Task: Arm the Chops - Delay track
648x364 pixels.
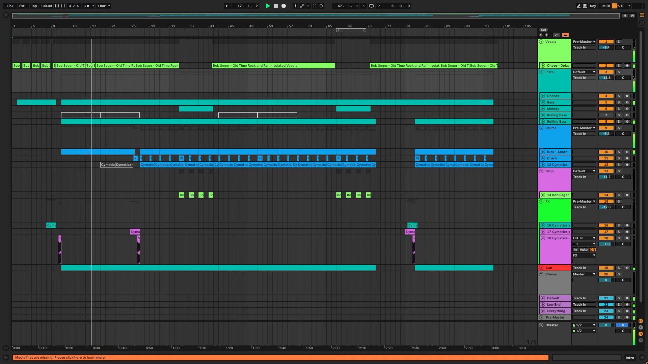Action: point(627,66)
